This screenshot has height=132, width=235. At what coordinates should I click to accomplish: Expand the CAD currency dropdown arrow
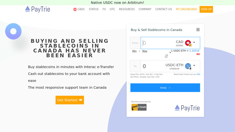194,43
